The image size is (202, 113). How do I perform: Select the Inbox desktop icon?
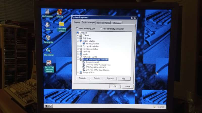pyautogui.click(x=48, y=25)
